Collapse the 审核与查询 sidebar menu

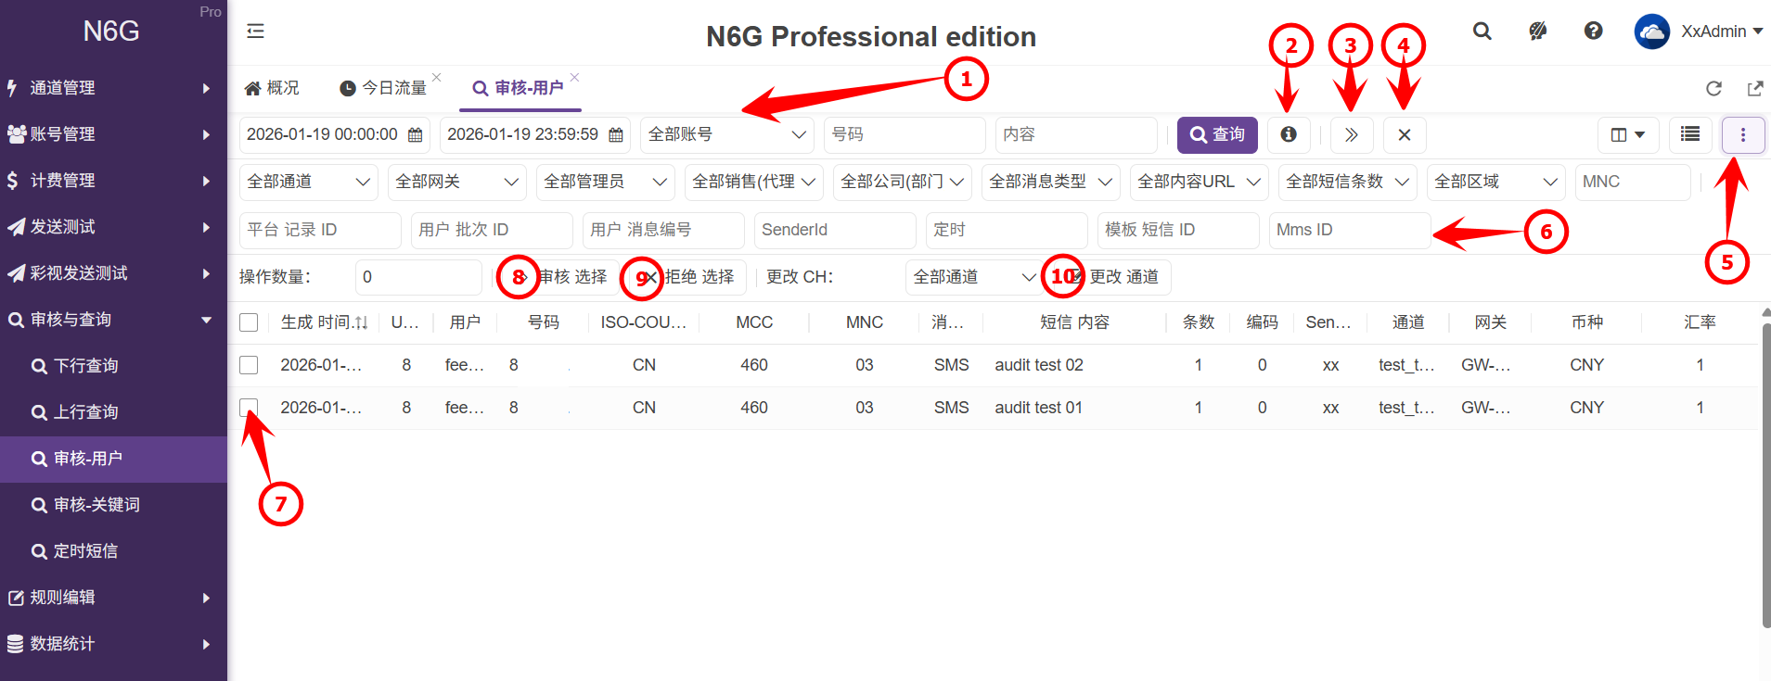point(113,320)
